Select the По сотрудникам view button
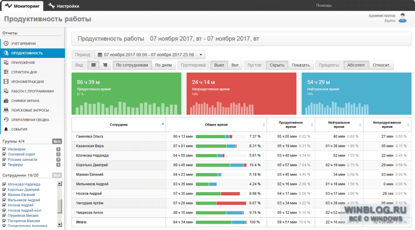415x230 pixels. click(x=132, y=65)
